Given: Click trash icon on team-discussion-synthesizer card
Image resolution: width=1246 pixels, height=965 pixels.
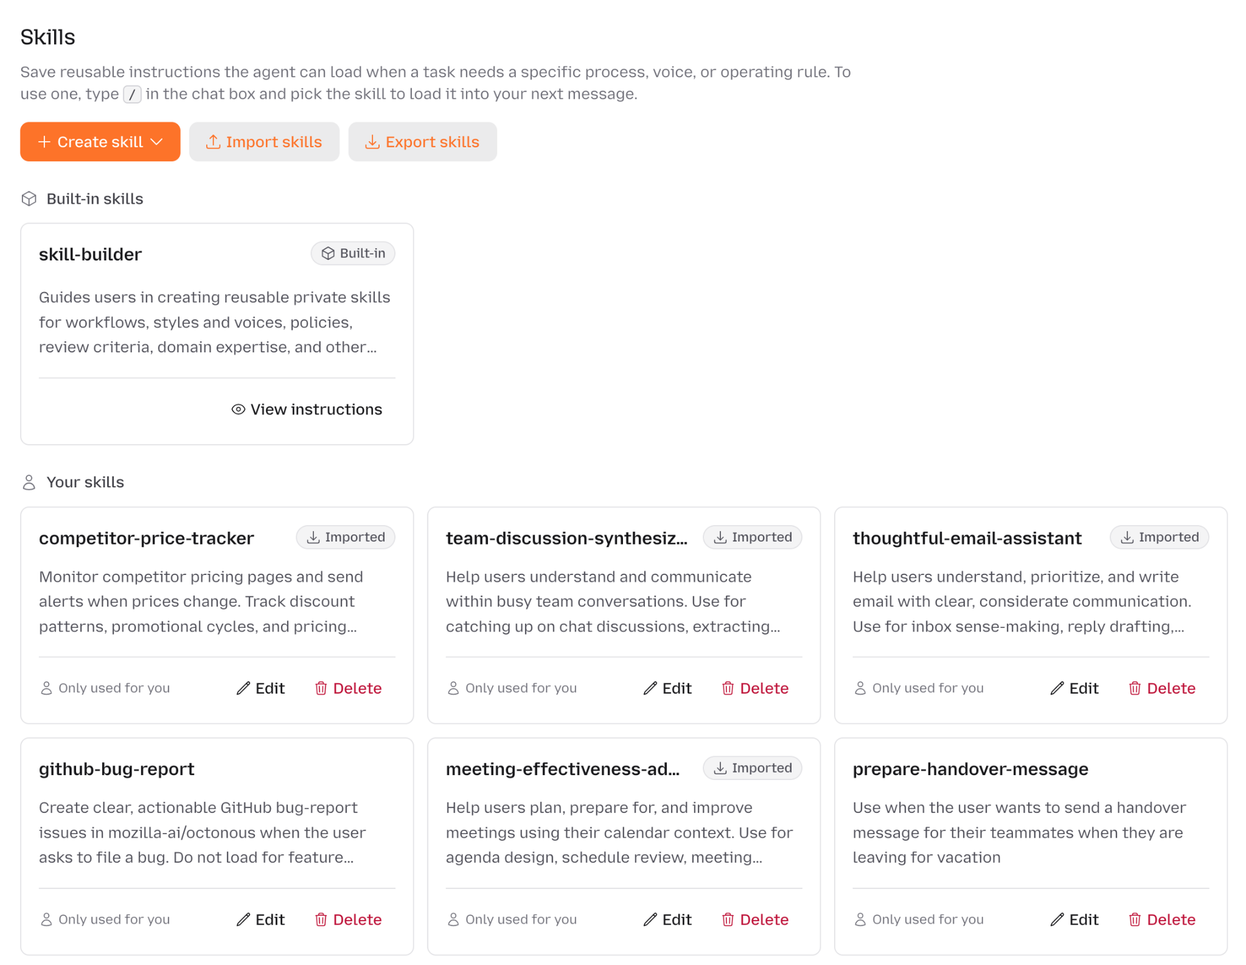Looking at the screenshot, I should tap(728, 688).
